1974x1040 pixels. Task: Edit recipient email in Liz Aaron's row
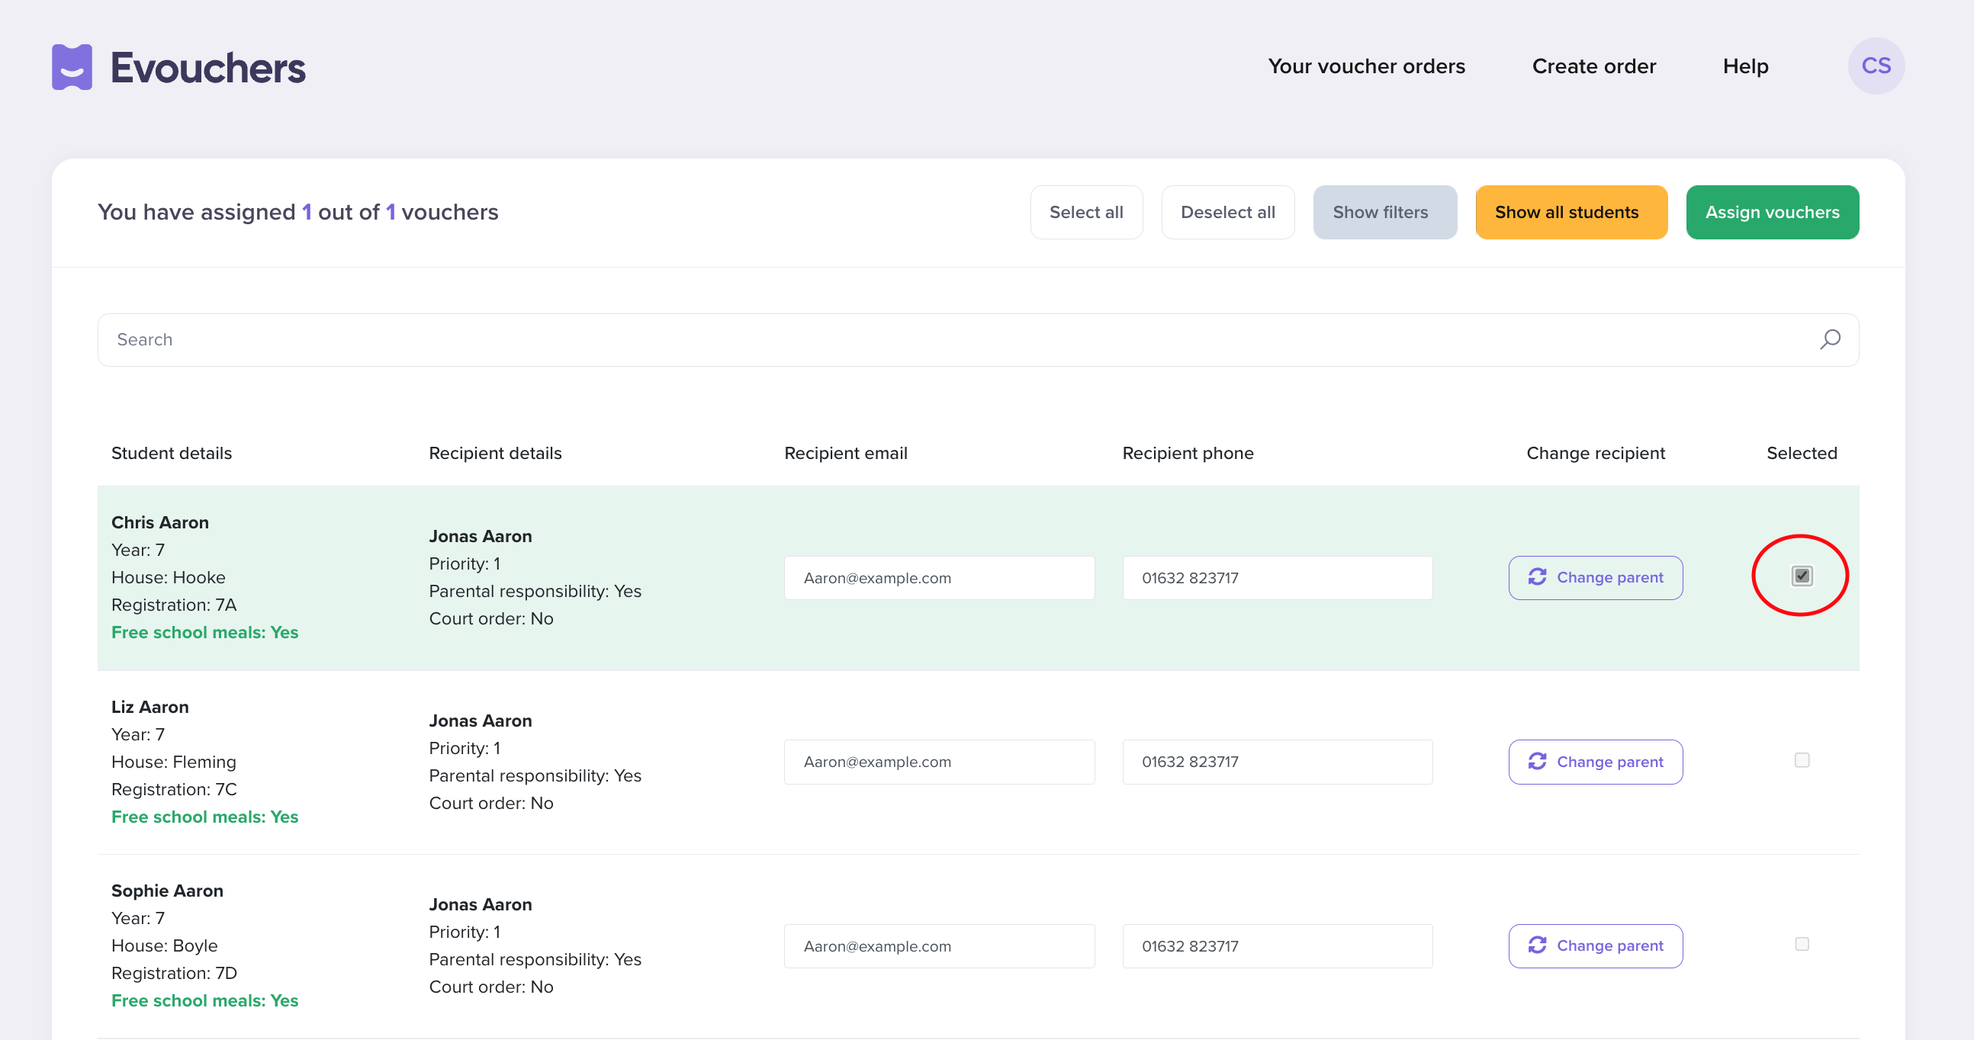point(939,762)
